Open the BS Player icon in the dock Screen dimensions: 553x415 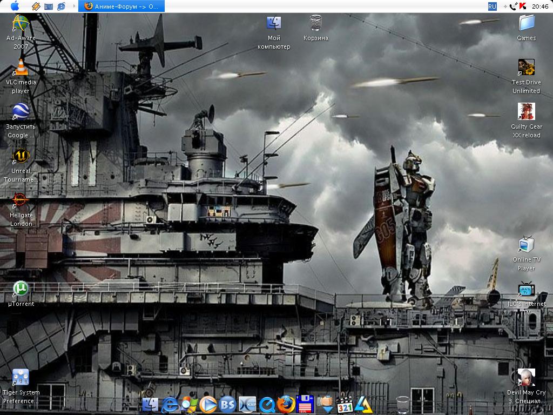coord(227,404)
